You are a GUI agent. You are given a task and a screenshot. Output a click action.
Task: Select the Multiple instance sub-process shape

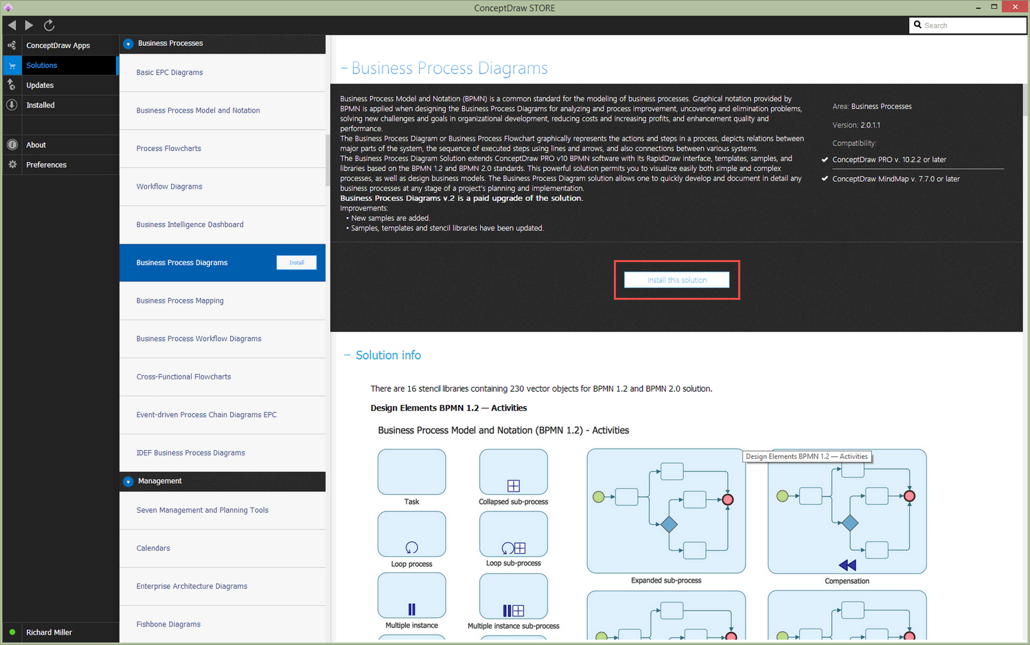click(514, 596)
